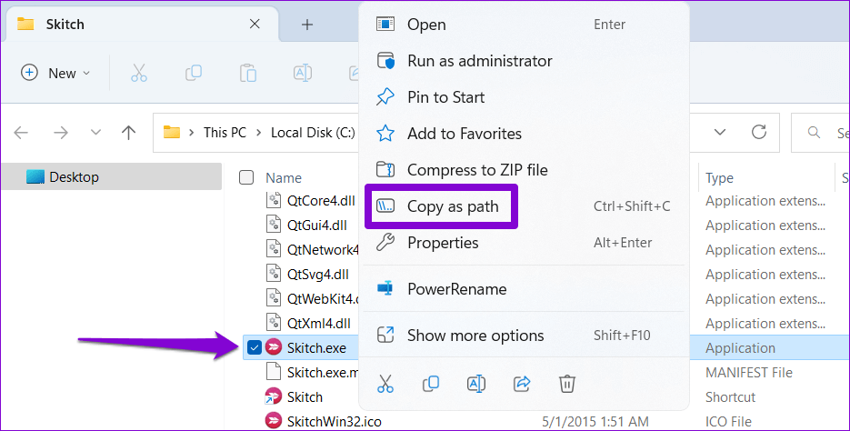Click the QtSvg4.dll file icon
The height and width of the screenshot is (431, 850).
pos(274,275)
